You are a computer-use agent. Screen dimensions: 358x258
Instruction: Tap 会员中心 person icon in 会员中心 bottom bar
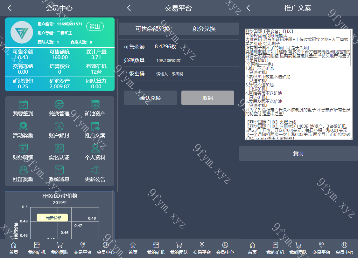(x=106, y=245)
